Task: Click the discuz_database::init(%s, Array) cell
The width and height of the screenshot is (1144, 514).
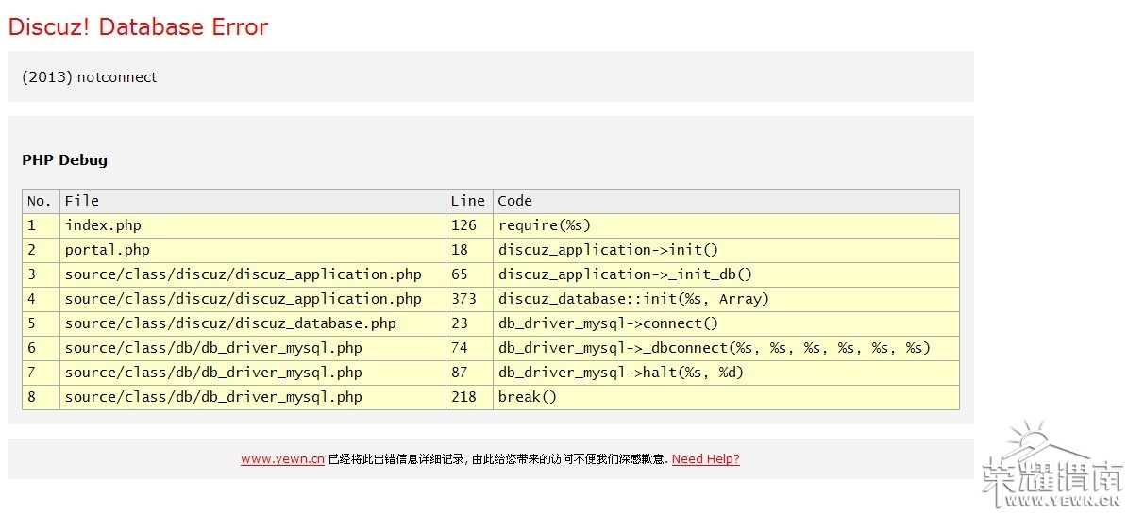Action: click(633, 299)
